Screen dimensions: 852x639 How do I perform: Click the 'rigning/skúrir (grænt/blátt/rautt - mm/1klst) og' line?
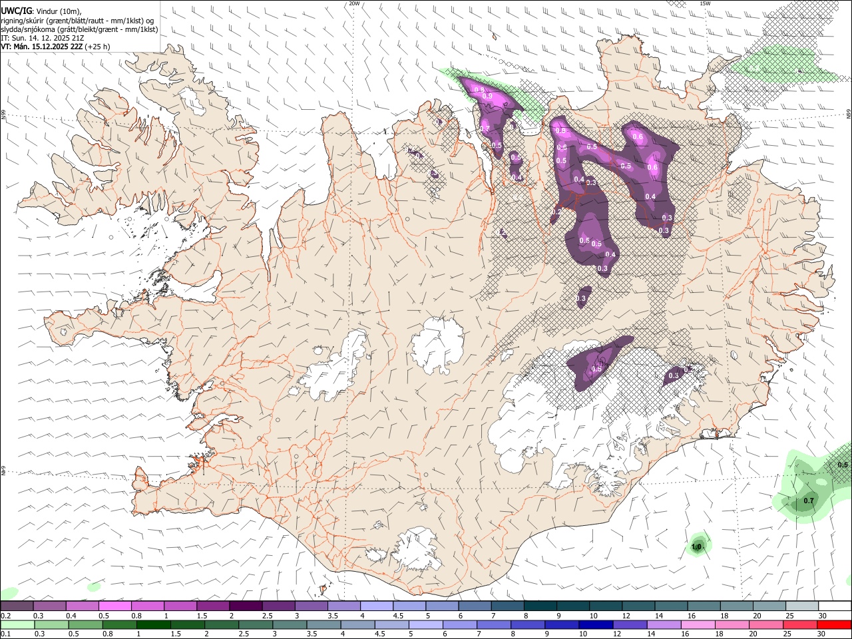78,20
